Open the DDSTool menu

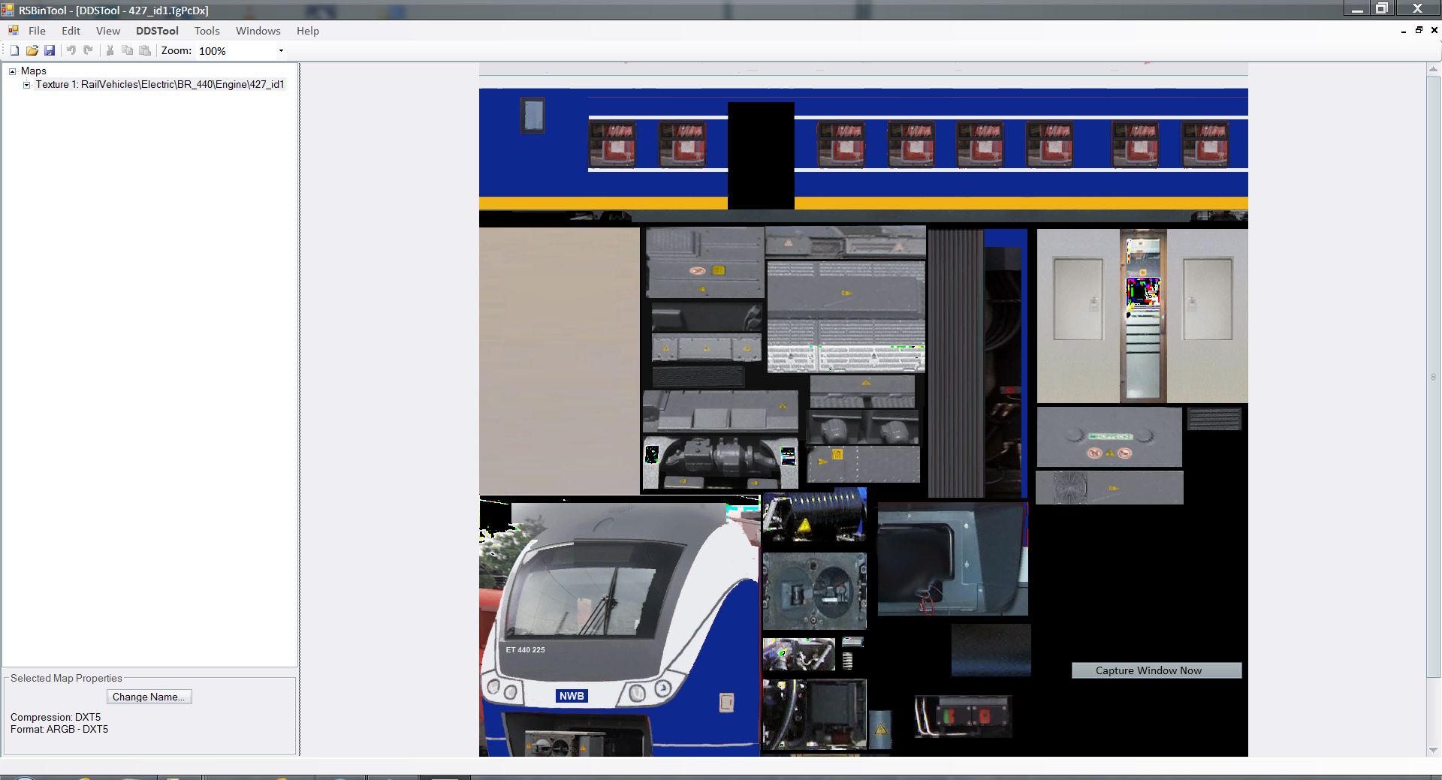(157, 31)
